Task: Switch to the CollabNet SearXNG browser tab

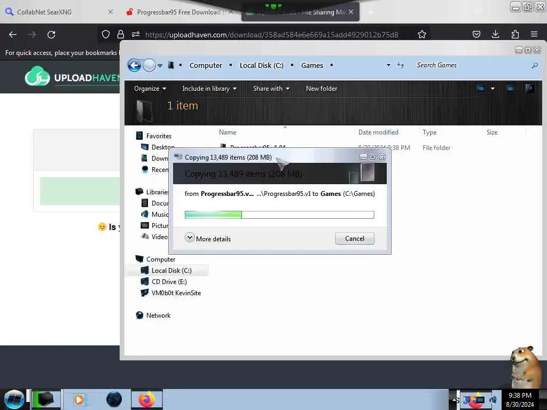Action: (x=44, y=12)
